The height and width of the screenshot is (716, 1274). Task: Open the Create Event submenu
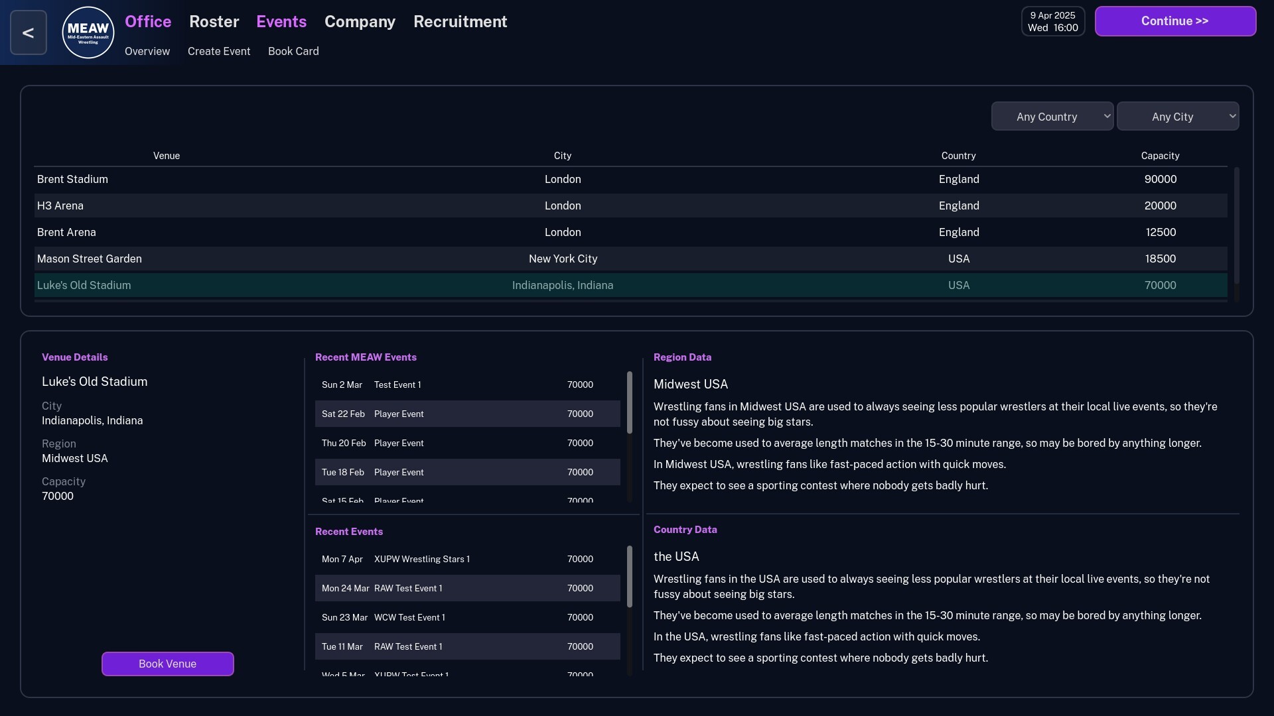tap(219, 51)
